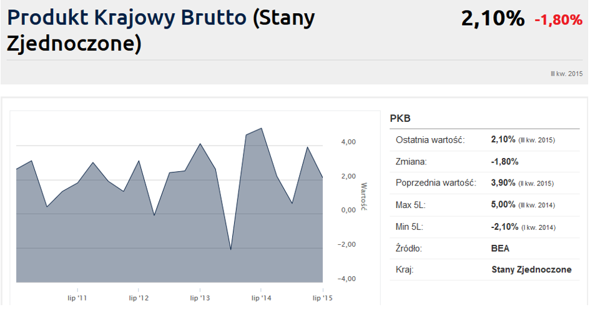
Task: Click the Max 5L 5,00% value
Action: tap(503, 205)
